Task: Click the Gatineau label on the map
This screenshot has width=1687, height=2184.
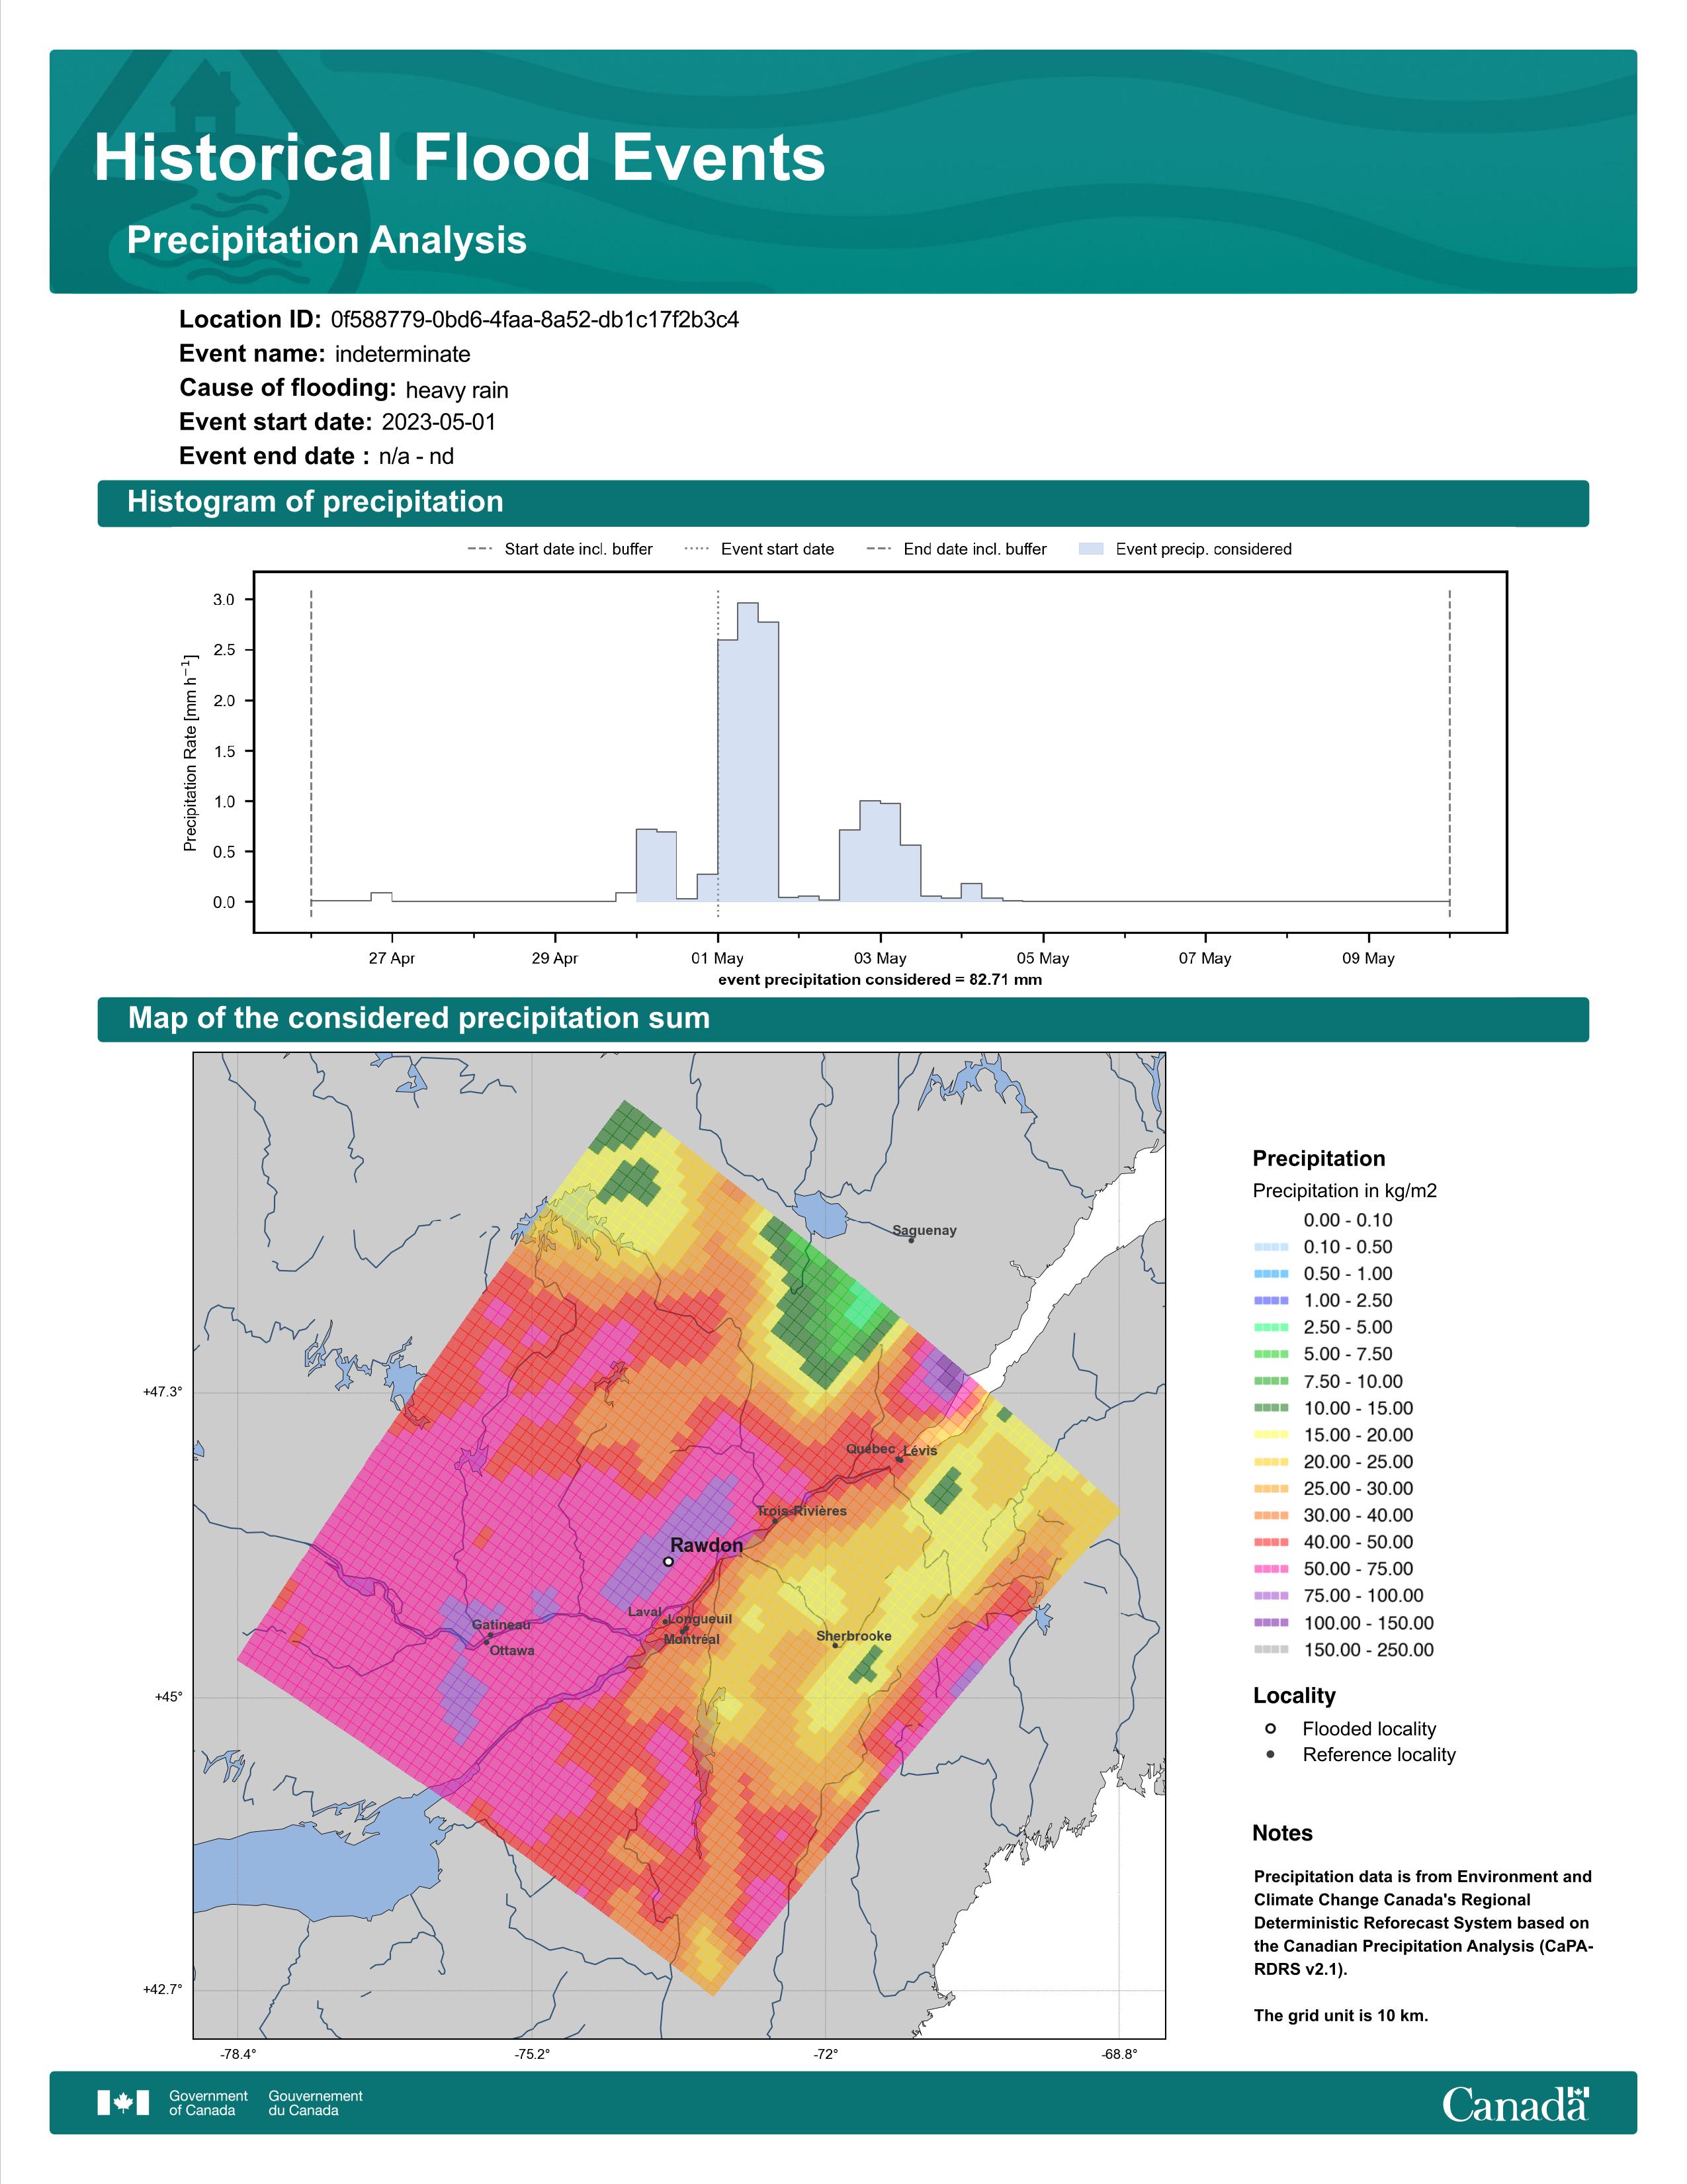Action: click(501, 1625)
